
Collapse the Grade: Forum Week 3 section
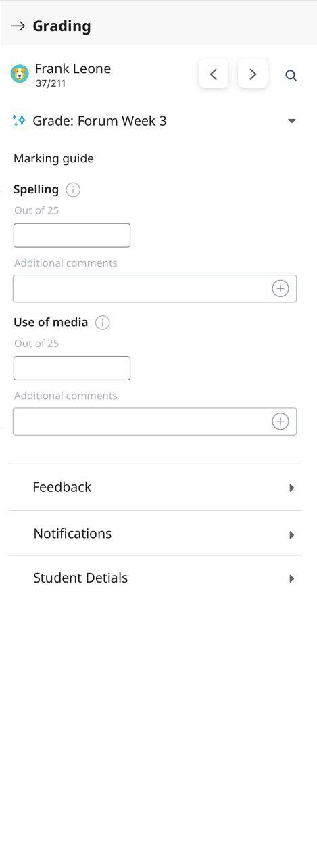292,121
